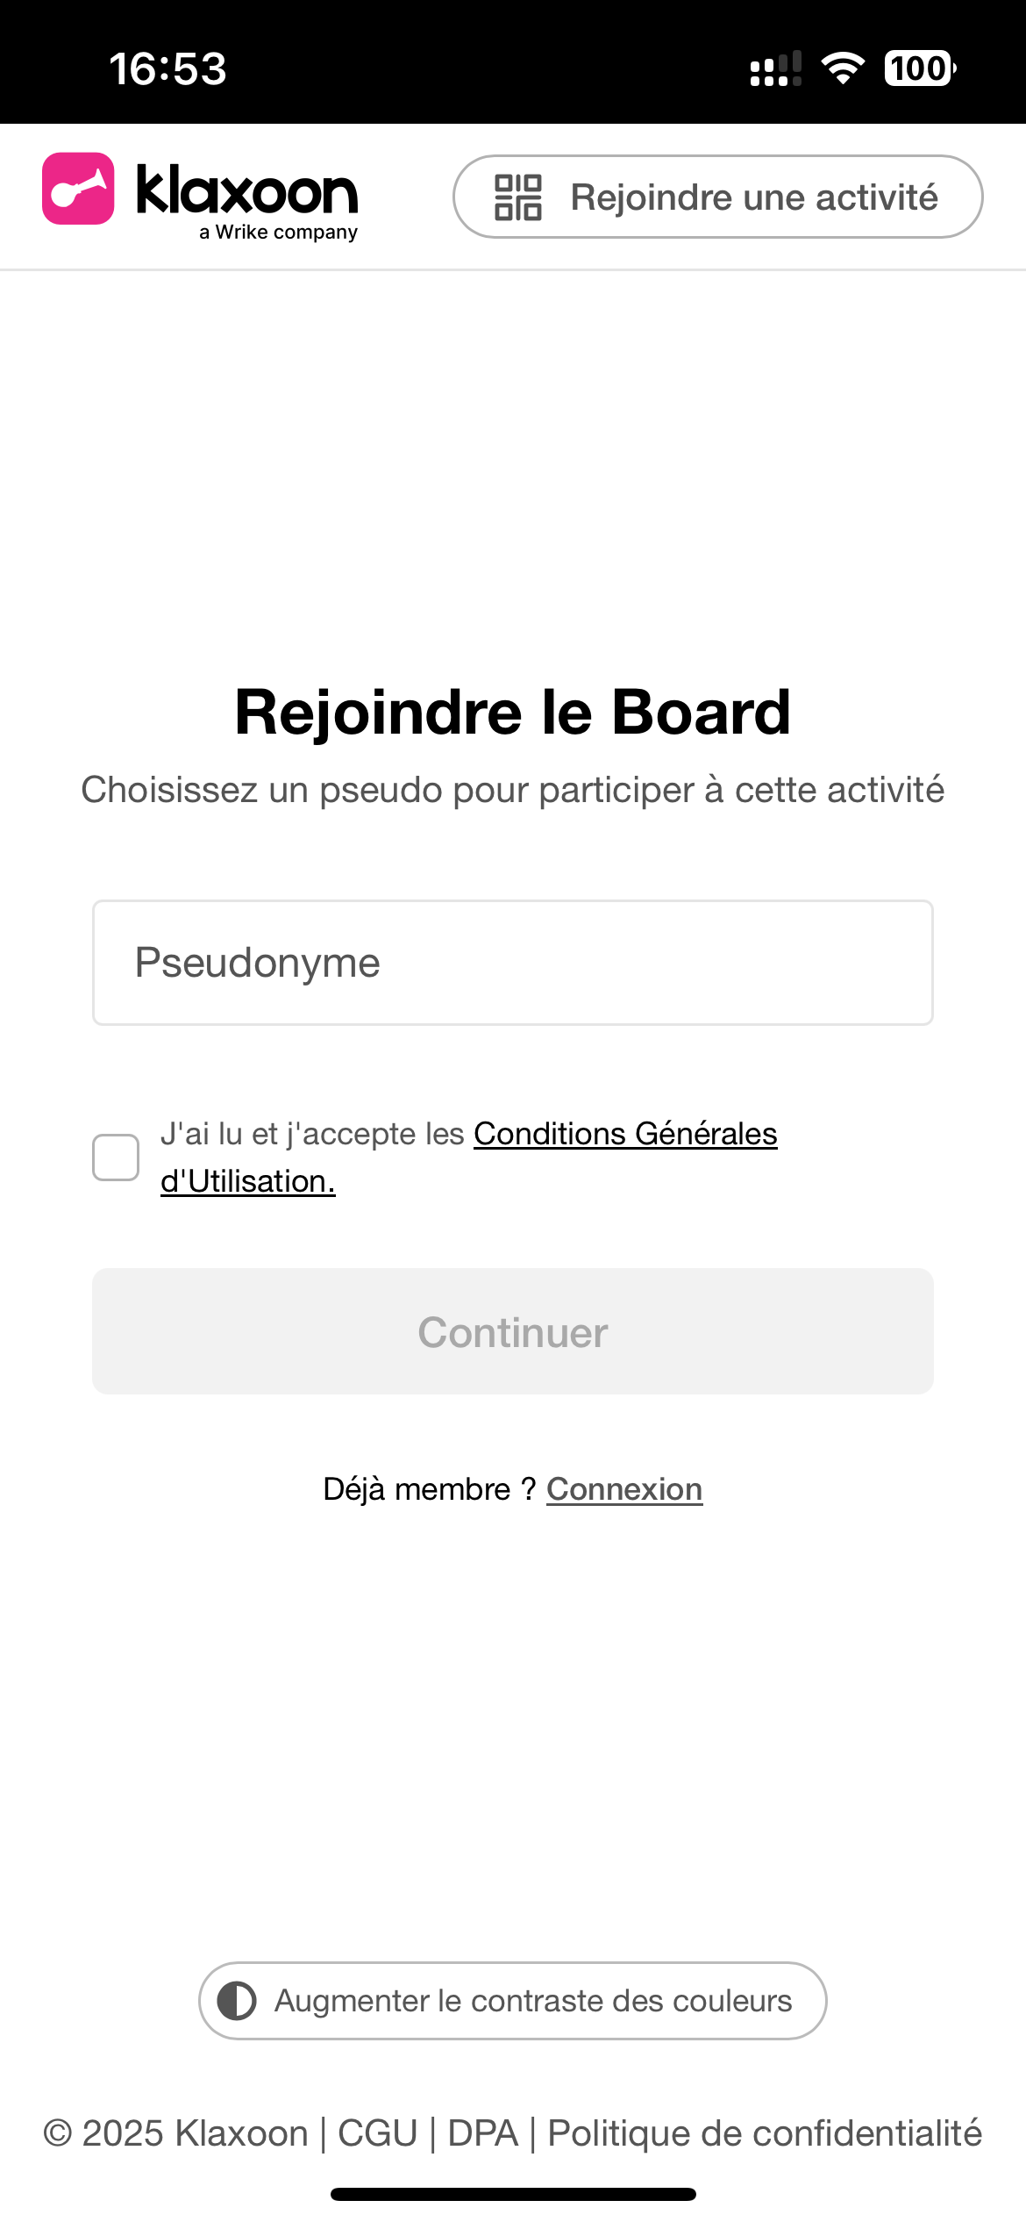Tap the QR code icon

coord(517,197)
